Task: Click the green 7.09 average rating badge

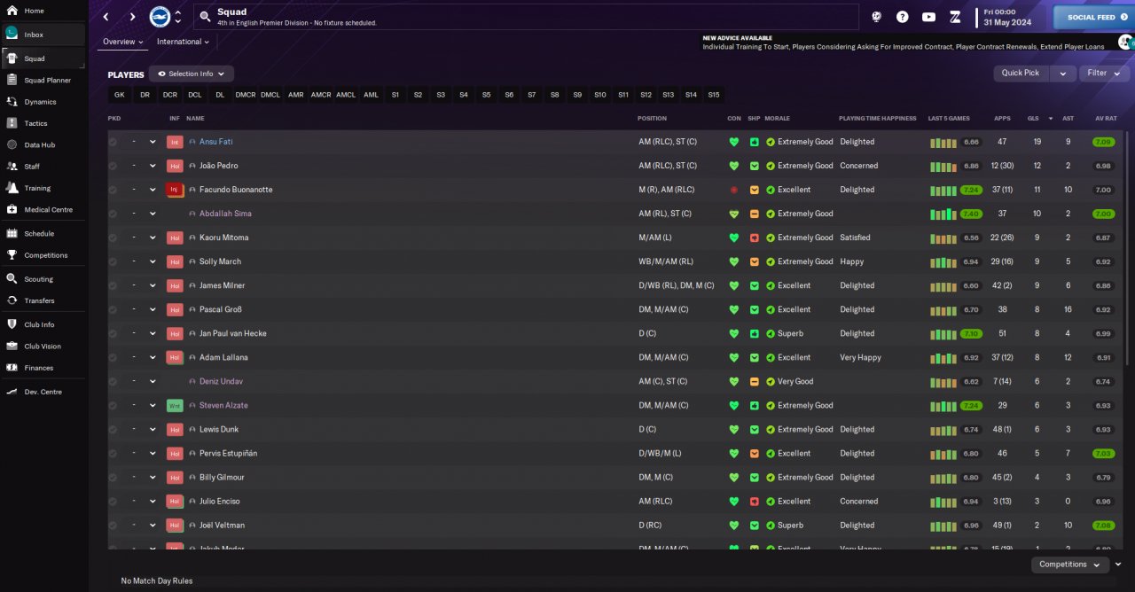Action: [x=1103, y=142]
